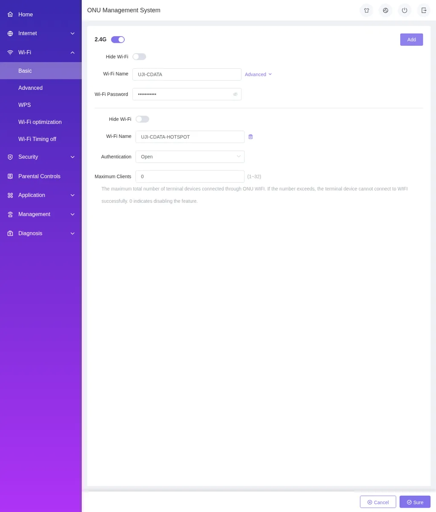Delete the UJI-CDATA-HOTSPOT network with trash icon
Screen dimensions: 436x512
tap(250, 137)
